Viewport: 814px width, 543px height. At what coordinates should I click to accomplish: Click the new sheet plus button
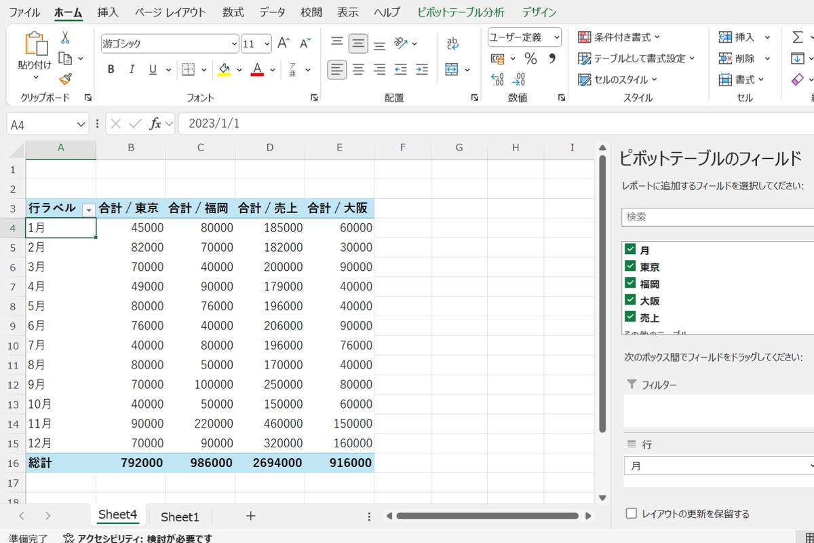250,517
